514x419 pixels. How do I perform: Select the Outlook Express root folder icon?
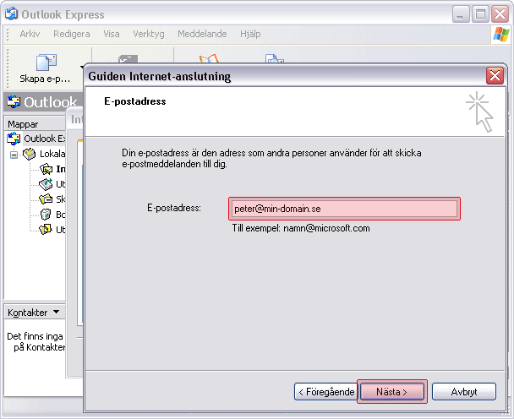coord(14,139)
